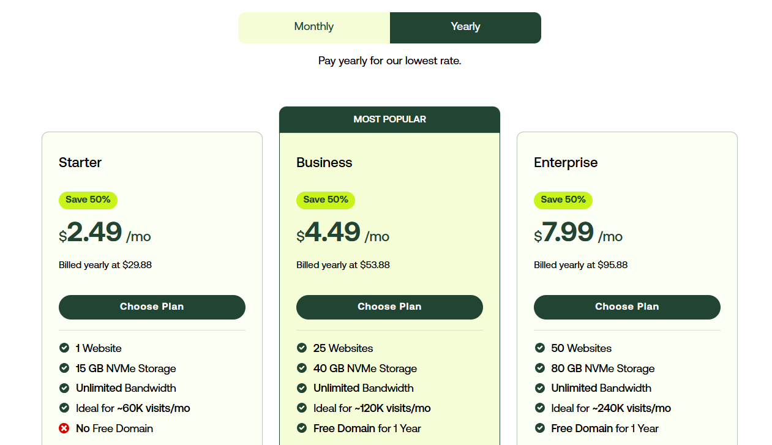Screen dimensions: 772x445
Task: Choose the Enterprise plan
Action: [627, 307]
